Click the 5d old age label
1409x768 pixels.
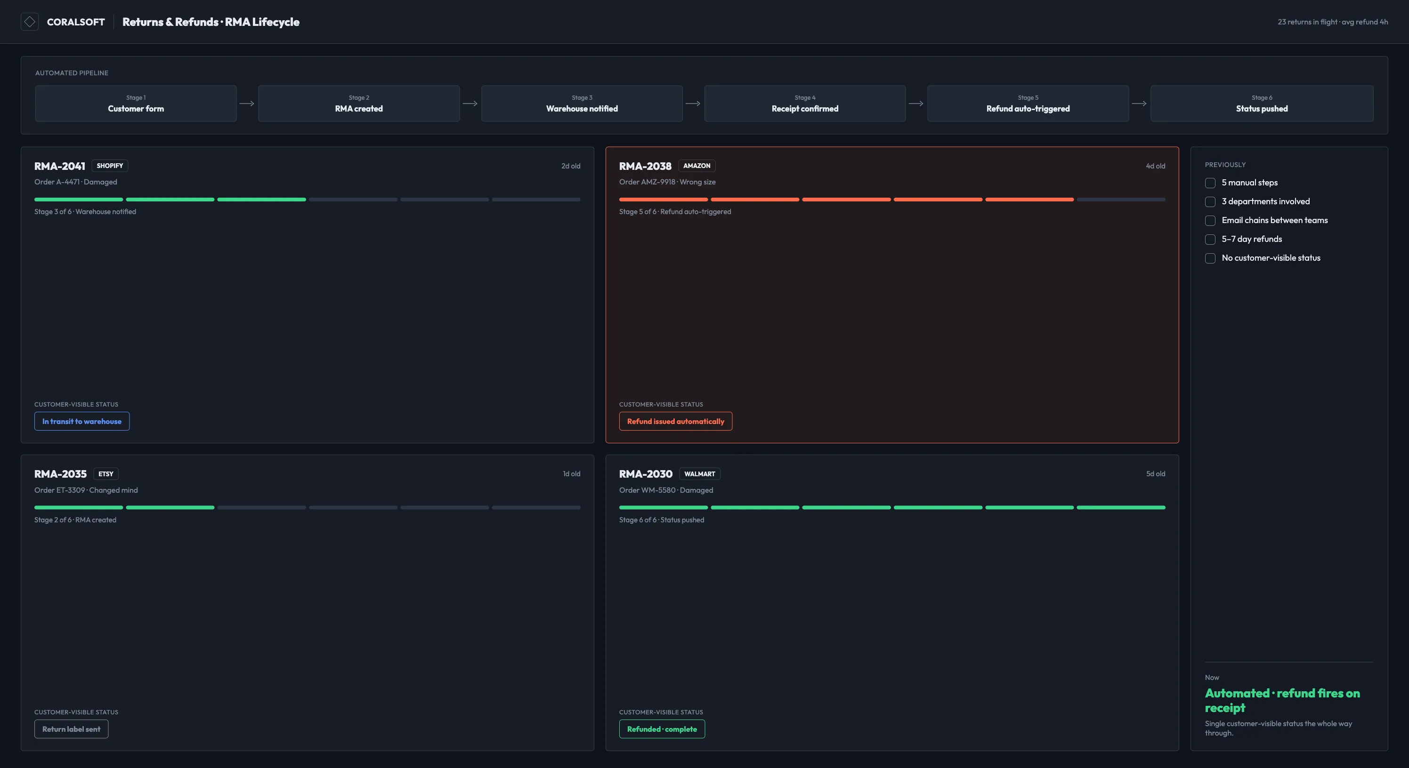(x=1156, y=474)
